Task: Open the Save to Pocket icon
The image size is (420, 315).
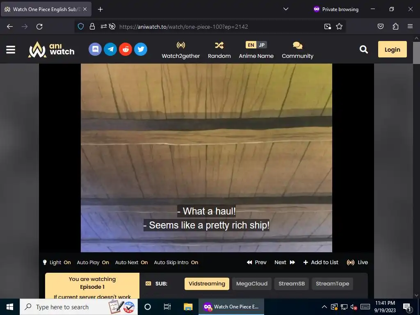Action: point(380,27)
